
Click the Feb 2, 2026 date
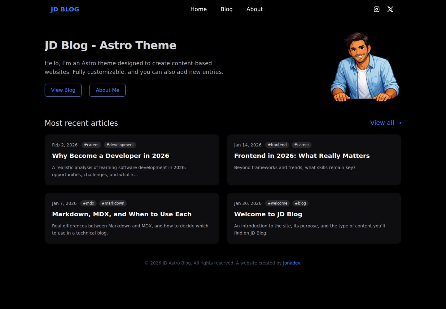tap(65, 145)
